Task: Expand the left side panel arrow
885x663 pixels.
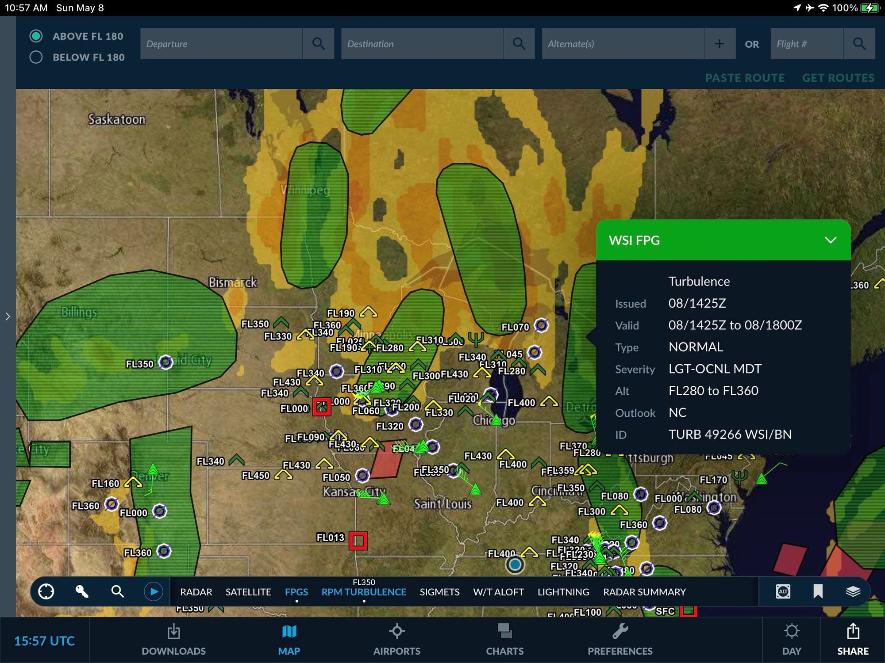Action: click(x=8, y=316)
